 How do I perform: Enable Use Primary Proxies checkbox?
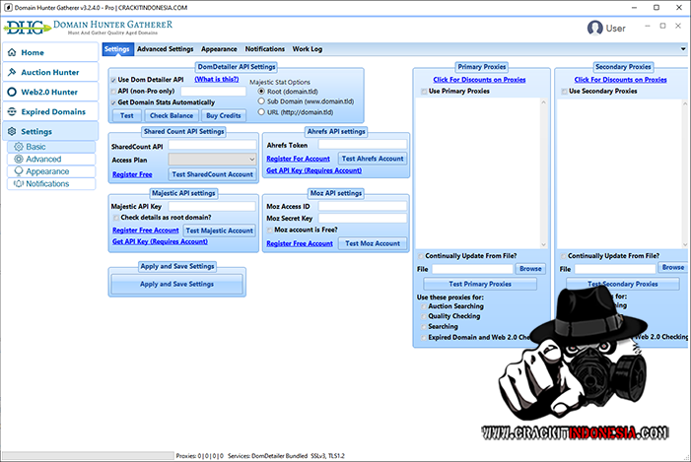click(424, 92)
